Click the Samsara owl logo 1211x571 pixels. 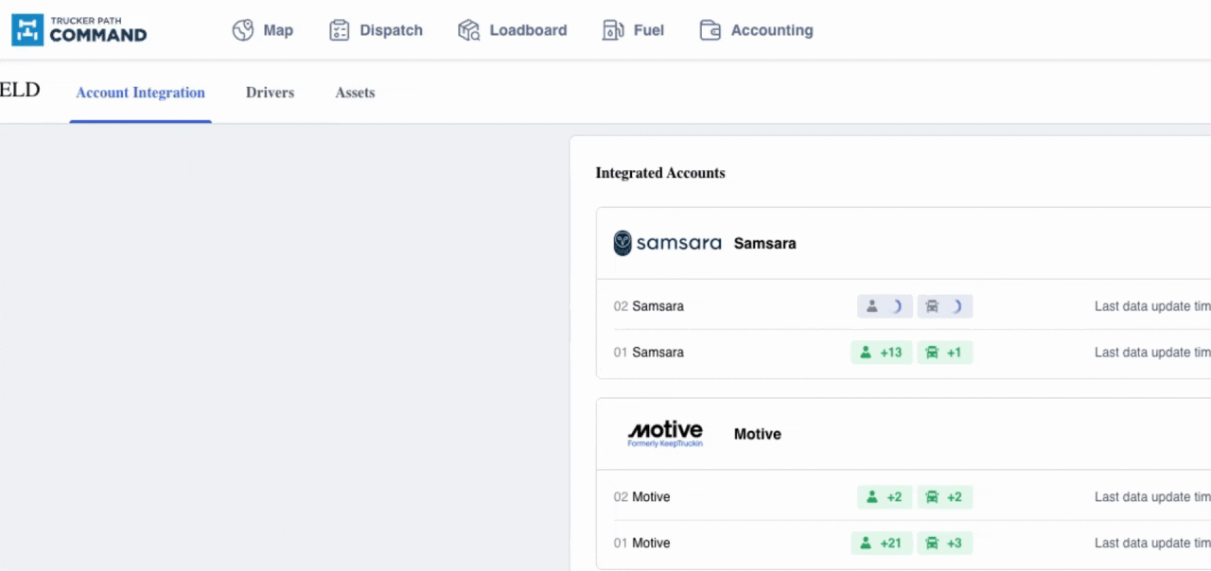(x=623, y=243)
